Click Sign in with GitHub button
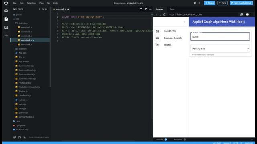257x144 pixels. [241, 3]
